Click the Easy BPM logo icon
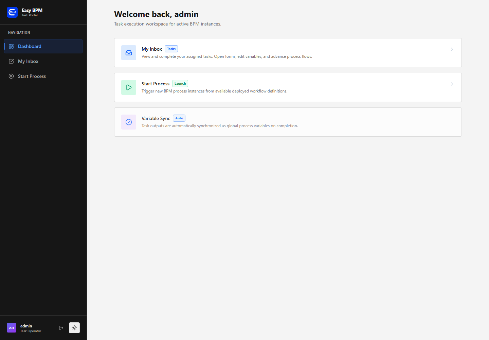This screenshot has width=489, height=340. pos(12,12)
